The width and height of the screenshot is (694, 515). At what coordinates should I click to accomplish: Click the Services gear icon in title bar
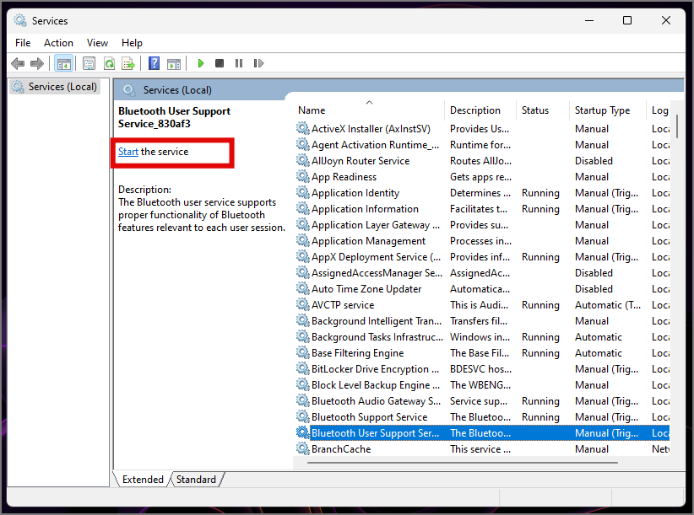click(20, 20)
